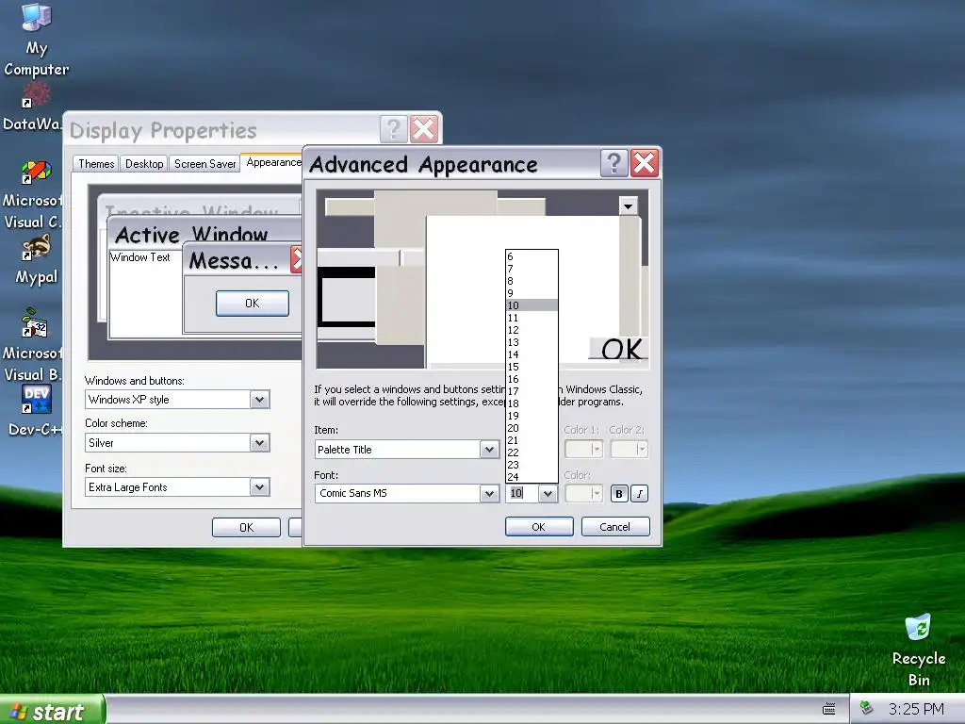
Task: Open the disabled Color 1 swatch
Action: 582,450
